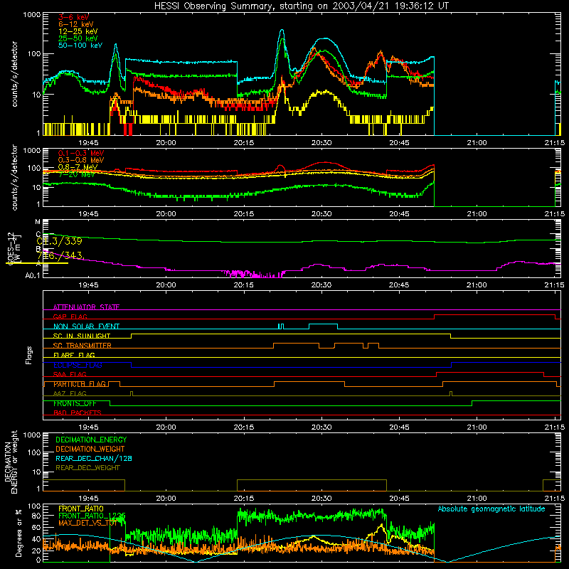The width and height of the screenshot is (569, 569).
Task: Click the 21:00 tick under the flags panel
Action: [x=477, y=427]
